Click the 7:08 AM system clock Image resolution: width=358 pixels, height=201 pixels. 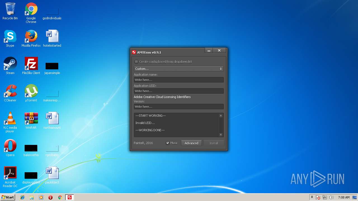344,197
